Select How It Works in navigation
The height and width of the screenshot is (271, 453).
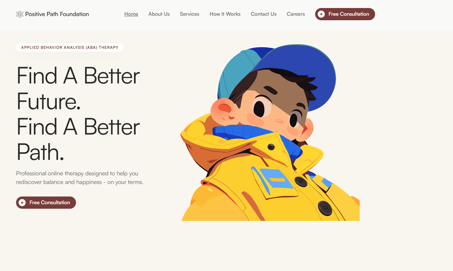pos(225,14)
